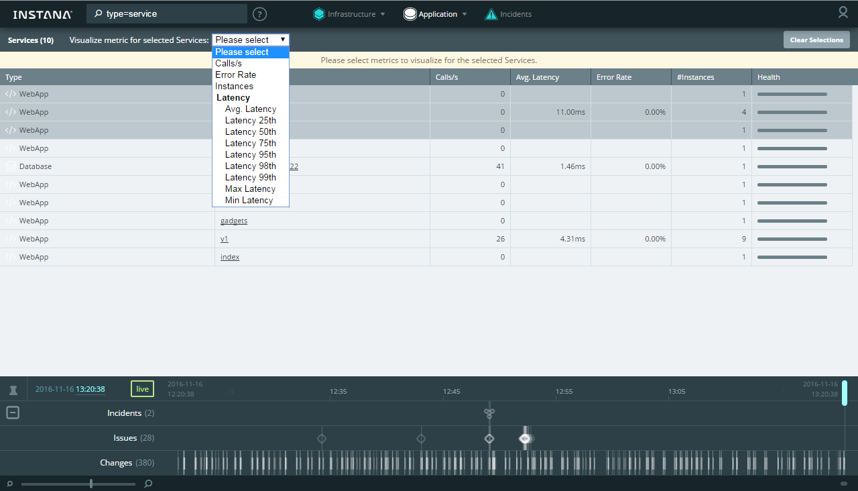Click the Infrastructure hexagon icon
This screenshot has width=858, height=491.
click(x=319, y=14)
